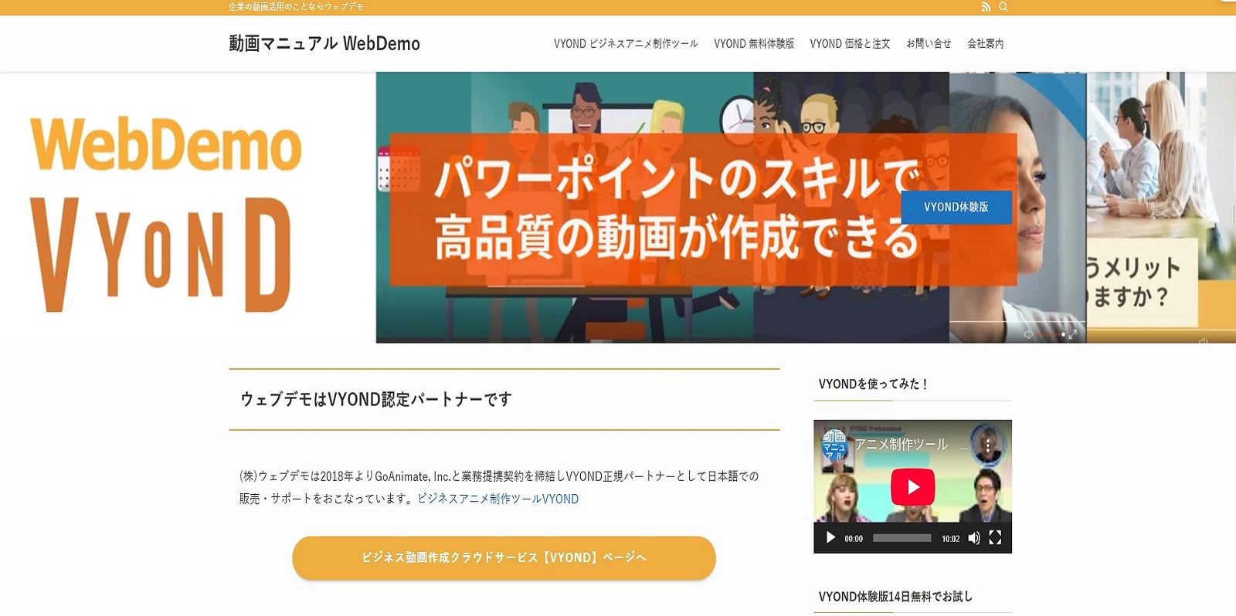Open the ビジネスアニメ制作ツールVYOND text link

[498, 499]
